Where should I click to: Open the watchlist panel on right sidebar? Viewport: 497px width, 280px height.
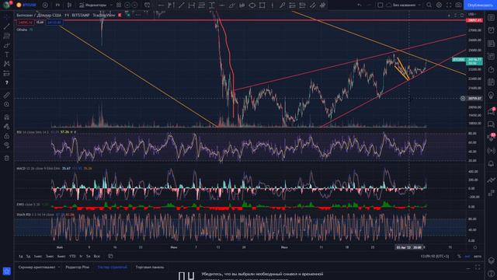(491, 18)
